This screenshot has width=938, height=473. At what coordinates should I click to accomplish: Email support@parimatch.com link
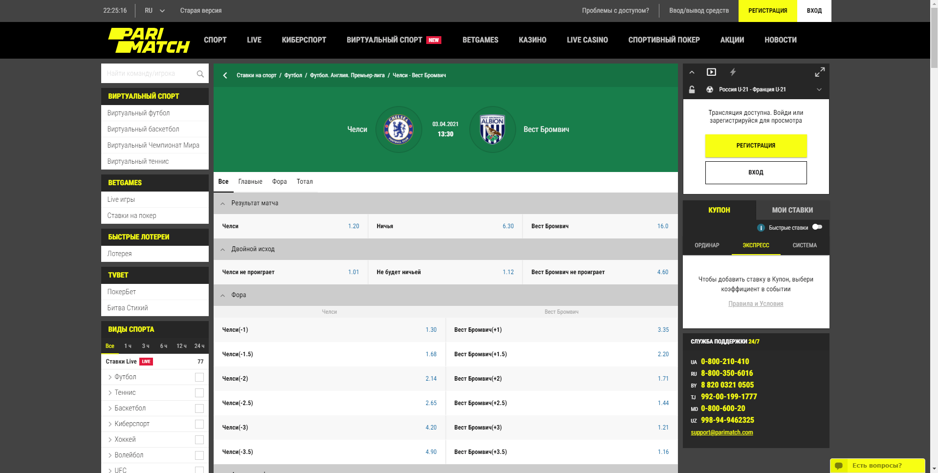(721, 432)
